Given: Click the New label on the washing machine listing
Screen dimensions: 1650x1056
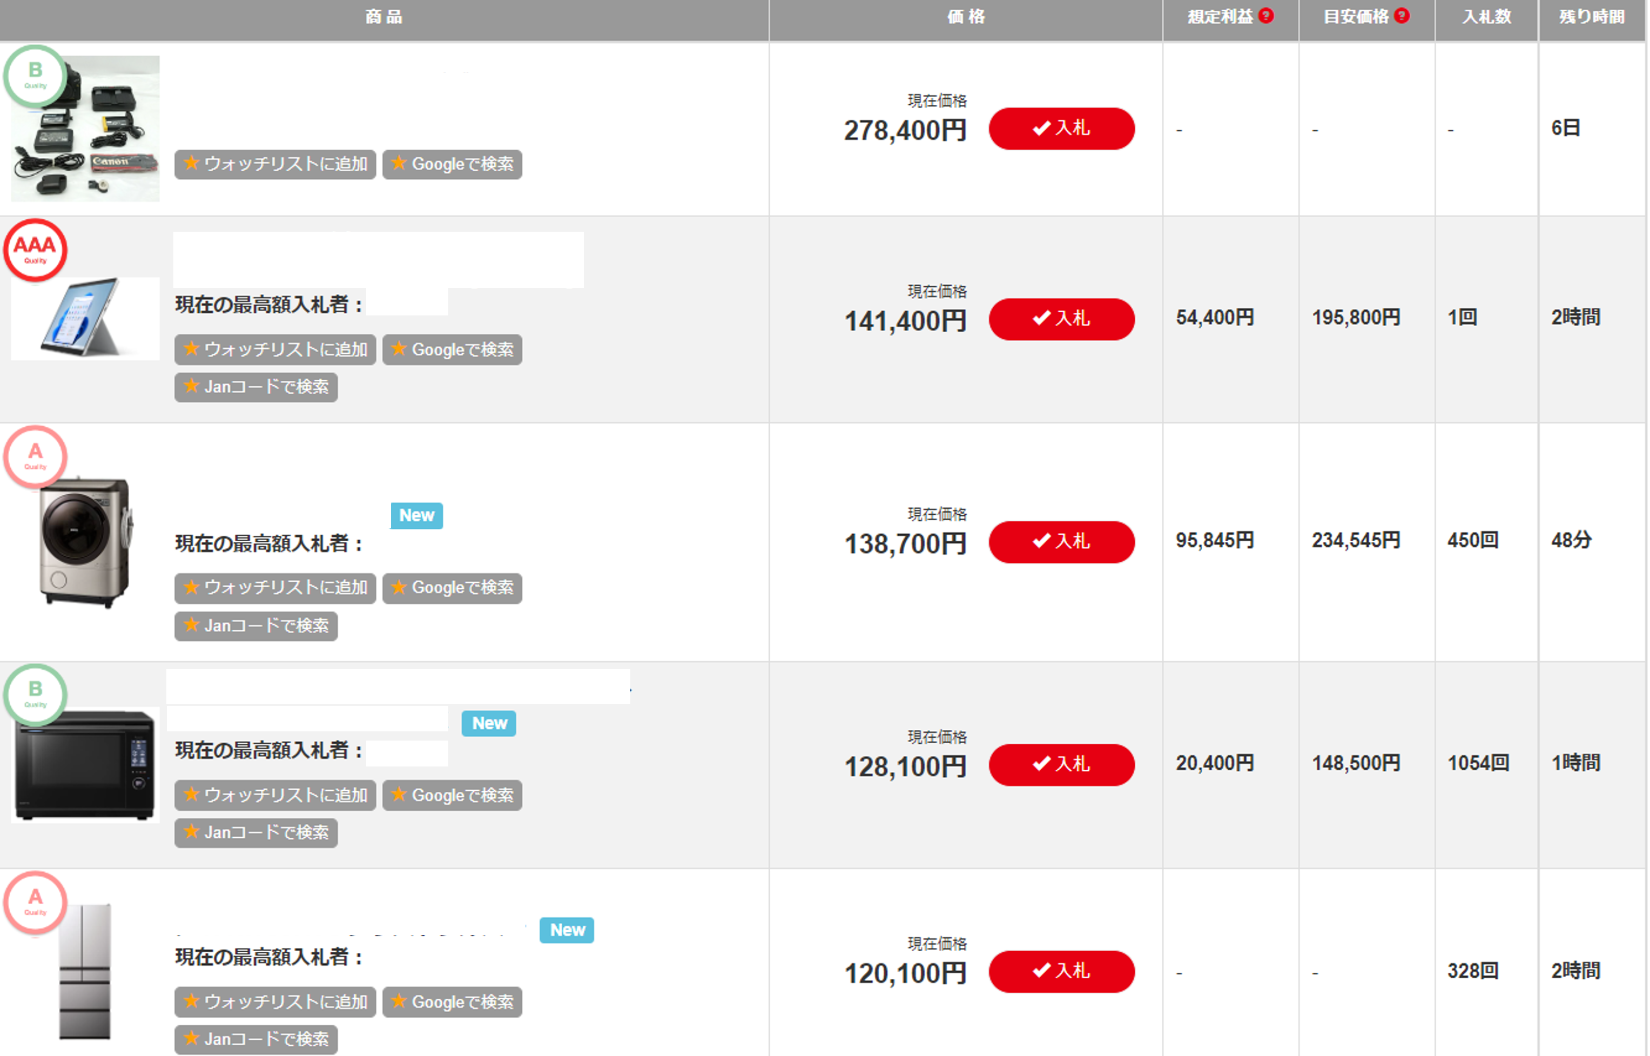Looking at the screenshot, I should 416,515.
